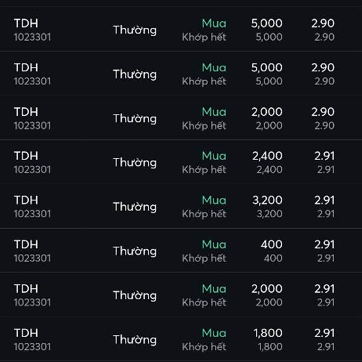362x362 pixels.
Task: Tap Khớp hết status of the 1,800-share order
Action: coord(204,346)
